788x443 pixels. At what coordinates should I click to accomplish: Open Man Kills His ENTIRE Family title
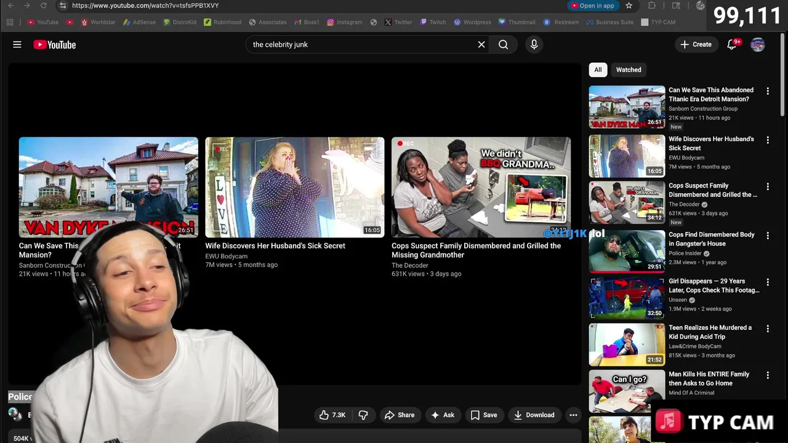click(x=709, y=378)
